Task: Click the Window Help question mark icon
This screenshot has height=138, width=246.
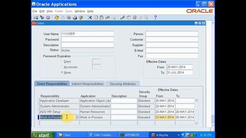Action: click(155, 18)
